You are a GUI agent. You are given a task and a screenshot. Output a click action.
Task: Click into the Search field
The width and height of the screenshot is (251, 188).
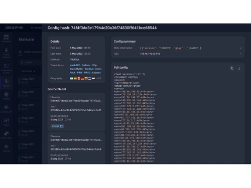tap(30, 63)
